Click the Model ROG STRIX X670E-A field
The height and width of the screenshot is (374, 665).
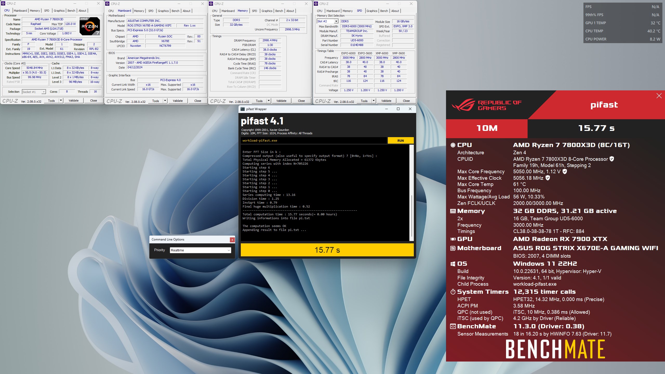(151, 25)
